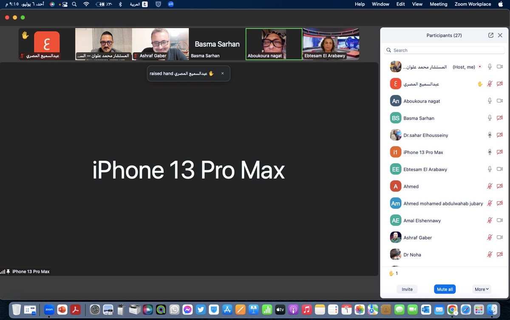Mute Basma Sarhan's microphone

pos(490,118)
